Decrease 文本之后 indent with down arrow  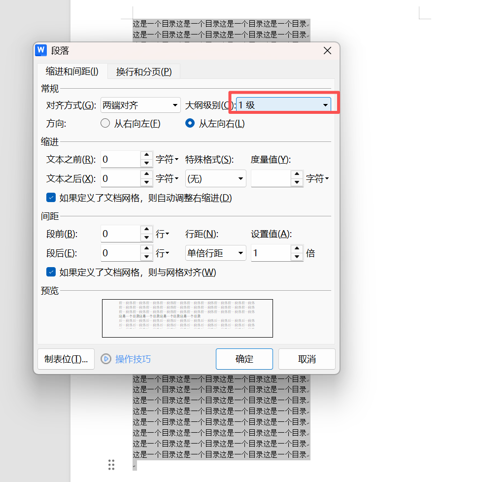click(x=146, y=182)
